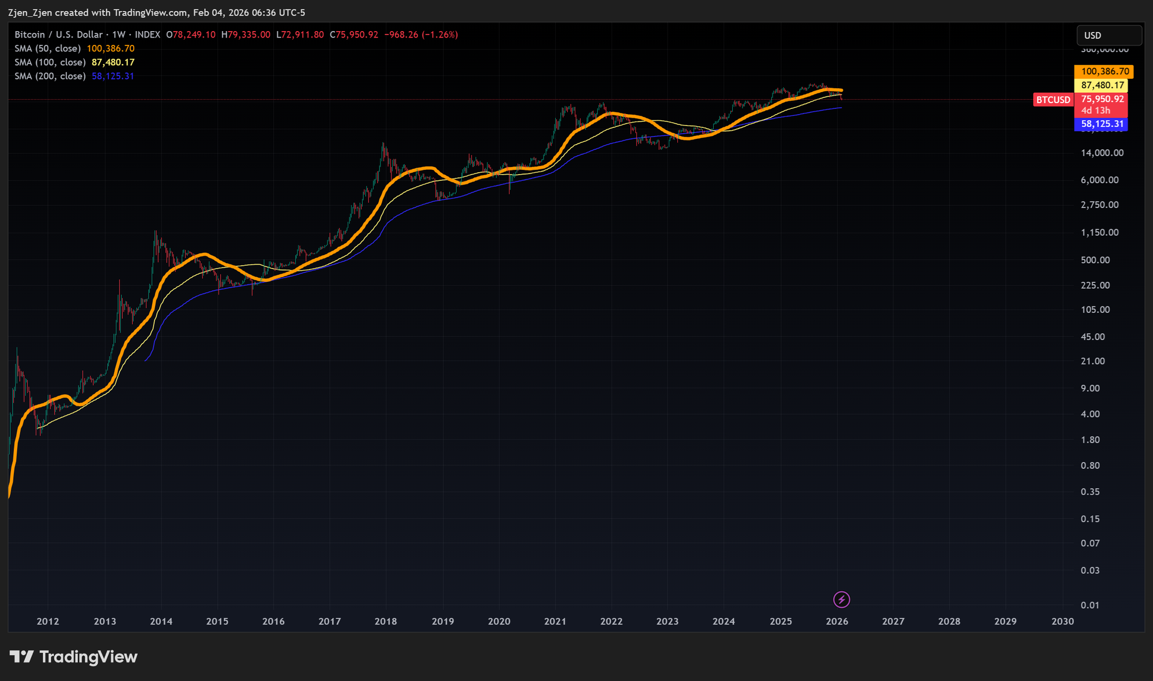
Task: Select the SMA (200, close) legend
Action: 50,76
